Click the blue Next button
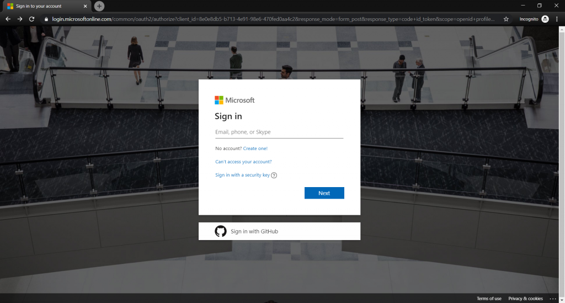The image size is (565, 303). (324, 193)
